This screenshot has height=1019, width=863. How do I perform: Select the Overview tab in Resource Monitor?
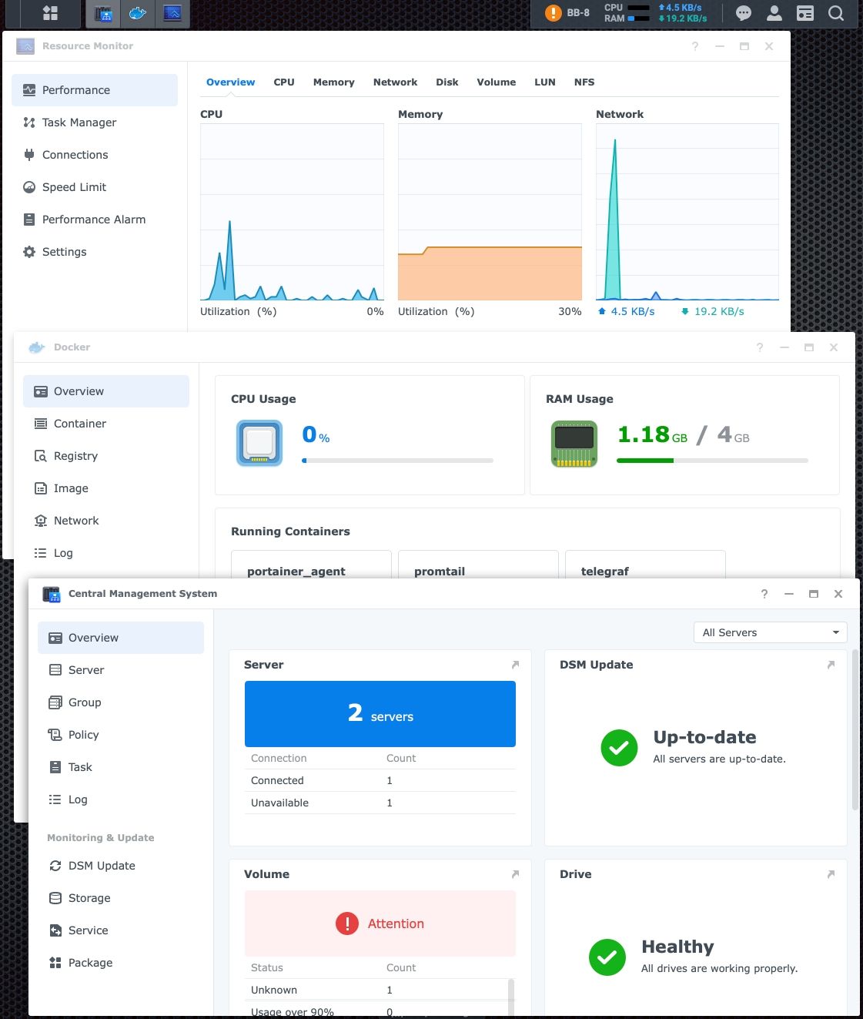(x=230, y=82)
